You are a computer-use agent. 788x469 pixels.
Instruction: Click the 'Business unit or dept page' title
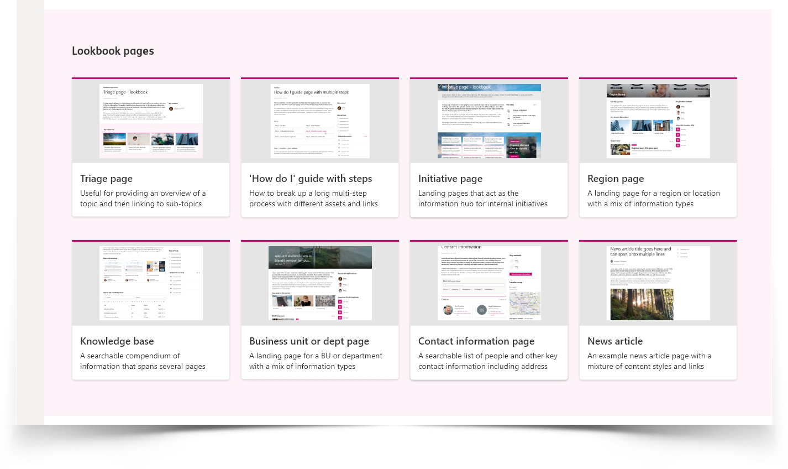(309, 341)
